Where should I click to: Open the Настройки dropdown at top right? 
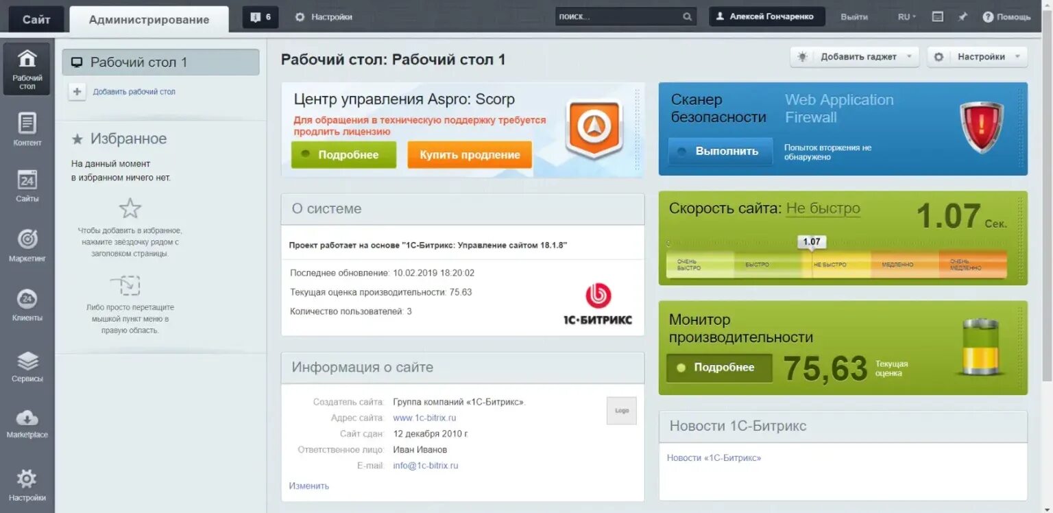(x=978, y=57)
